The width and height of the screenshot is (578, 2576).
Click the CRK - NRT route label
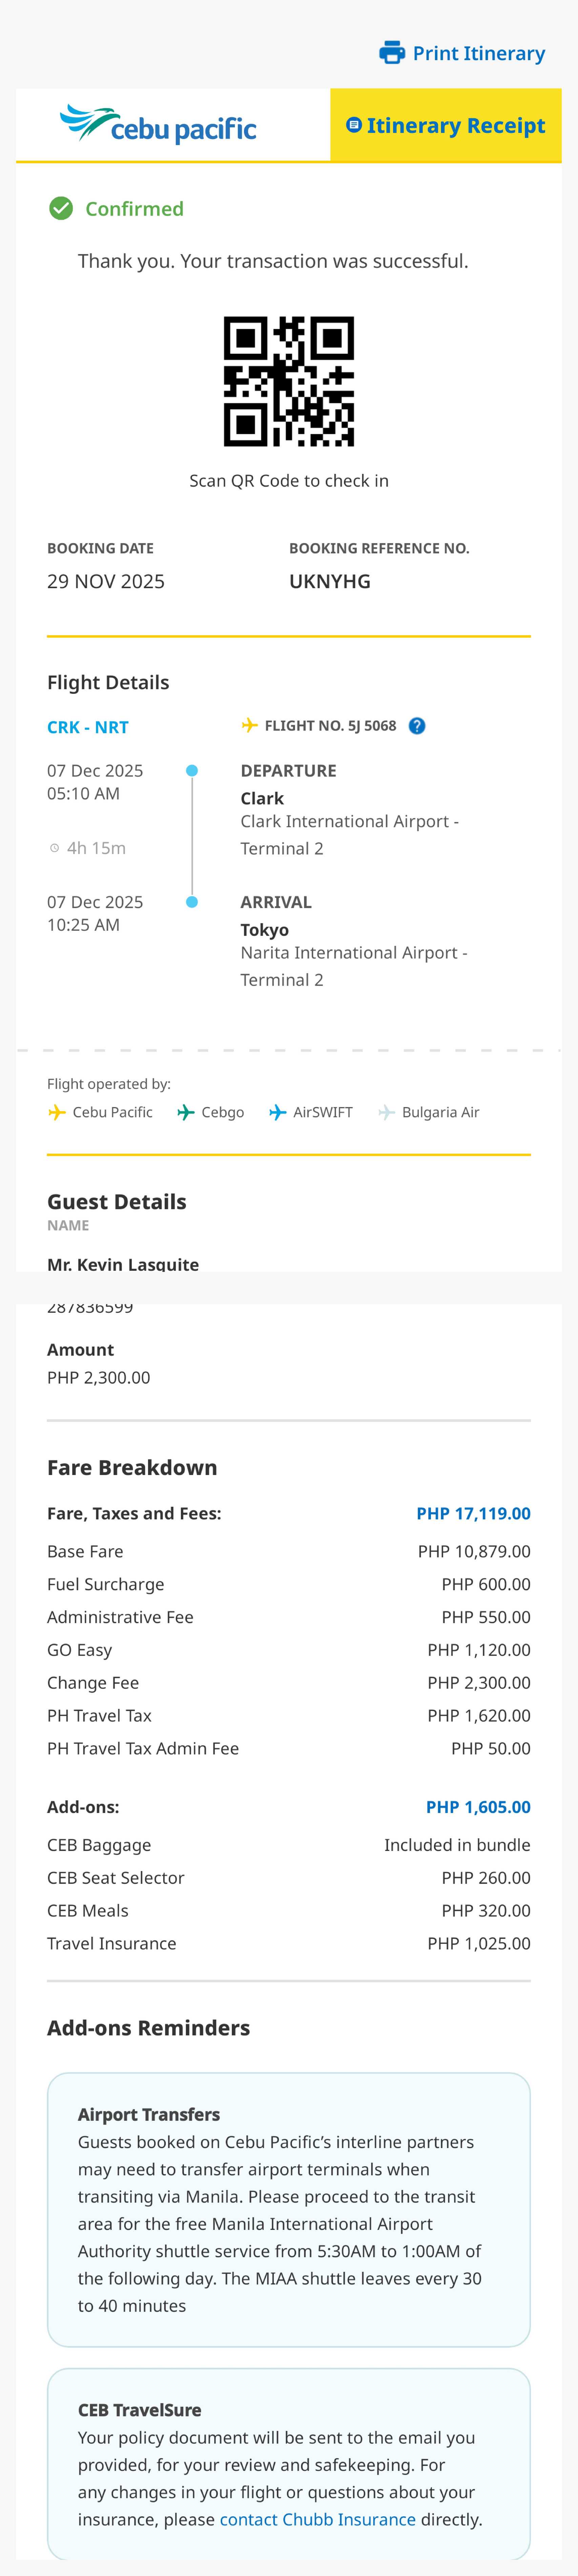(x=88, y=727)
